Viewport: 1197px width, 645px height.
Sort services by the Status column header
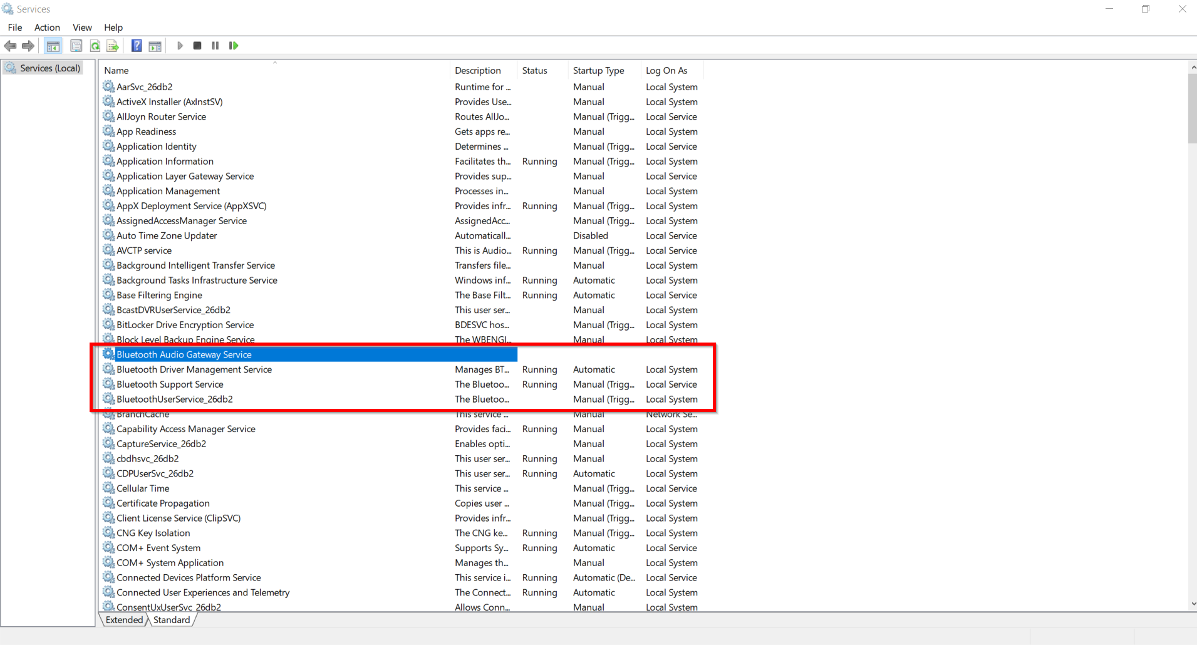536,70
